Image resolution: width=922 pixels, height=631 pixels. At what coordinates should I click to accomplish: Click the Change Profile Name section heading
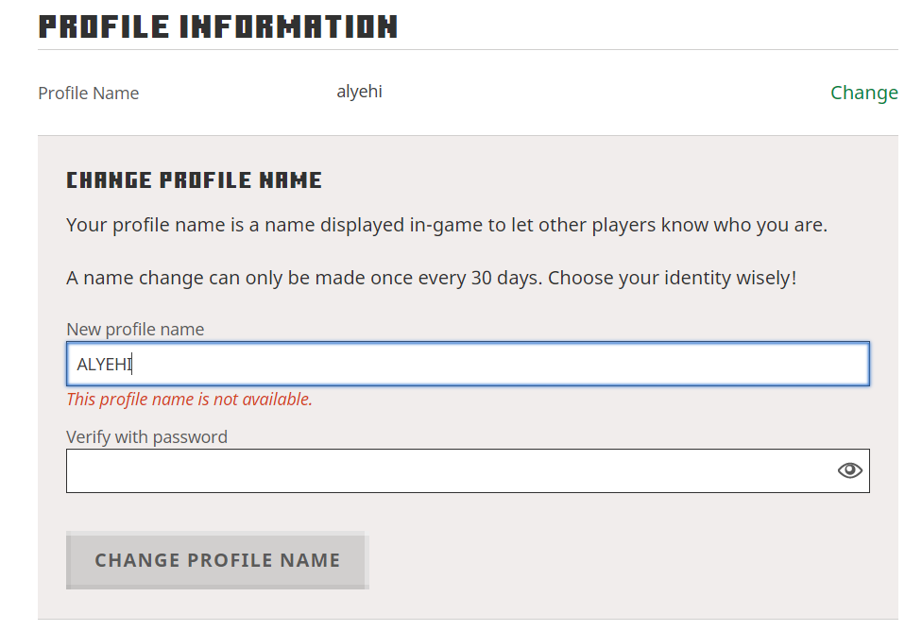194,180
